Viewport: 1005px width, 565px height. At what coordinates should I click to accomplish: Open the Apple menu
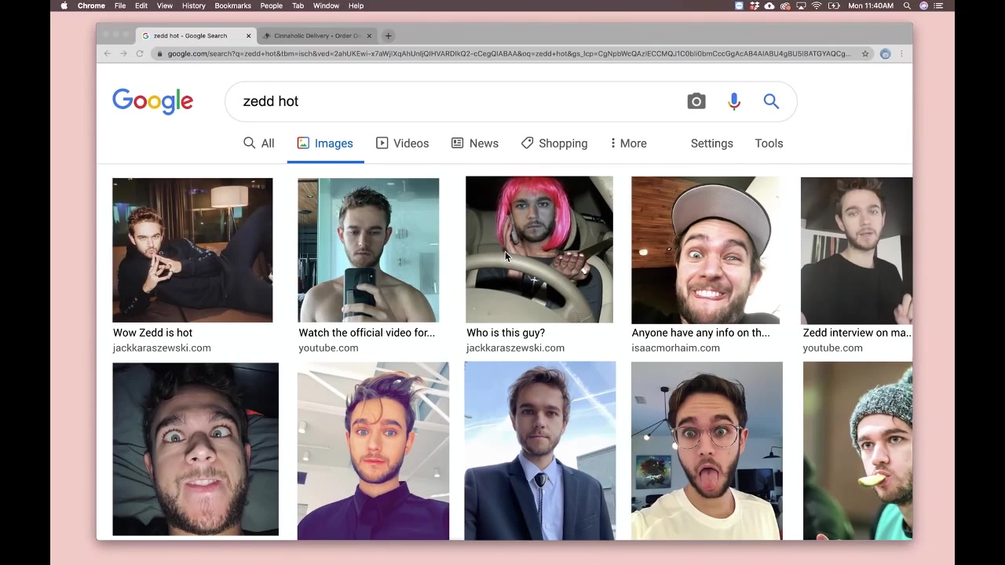pyautogui.click(x=64, y=5)
